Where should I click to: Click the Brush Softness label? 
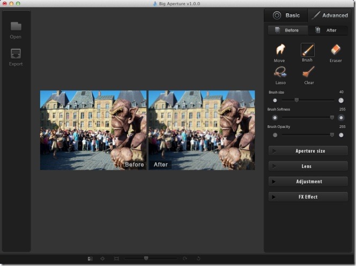point(279,109)
